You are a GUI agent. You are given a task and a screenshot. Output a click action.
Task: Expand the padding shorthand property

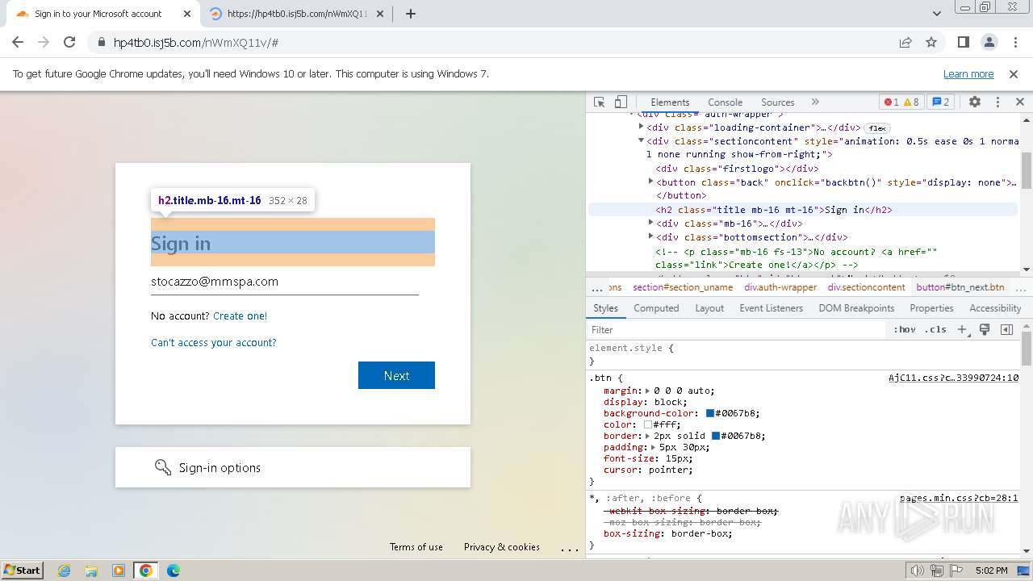653,447
